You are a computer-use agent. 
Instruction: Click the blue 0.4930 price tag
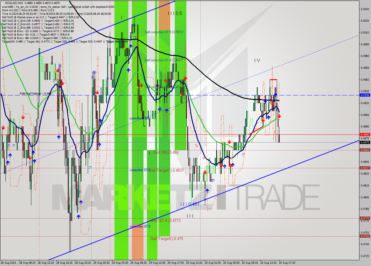365,95
